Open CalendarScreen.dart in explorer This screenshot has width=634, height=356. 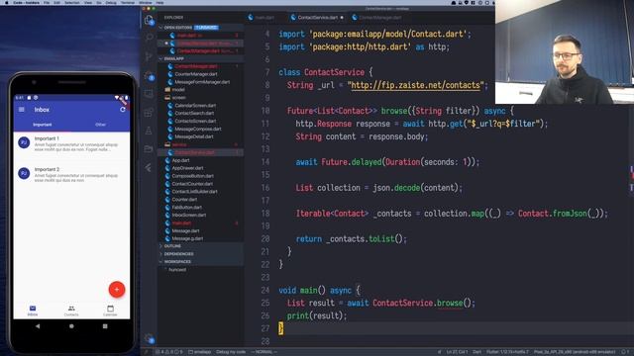point(195,106)
